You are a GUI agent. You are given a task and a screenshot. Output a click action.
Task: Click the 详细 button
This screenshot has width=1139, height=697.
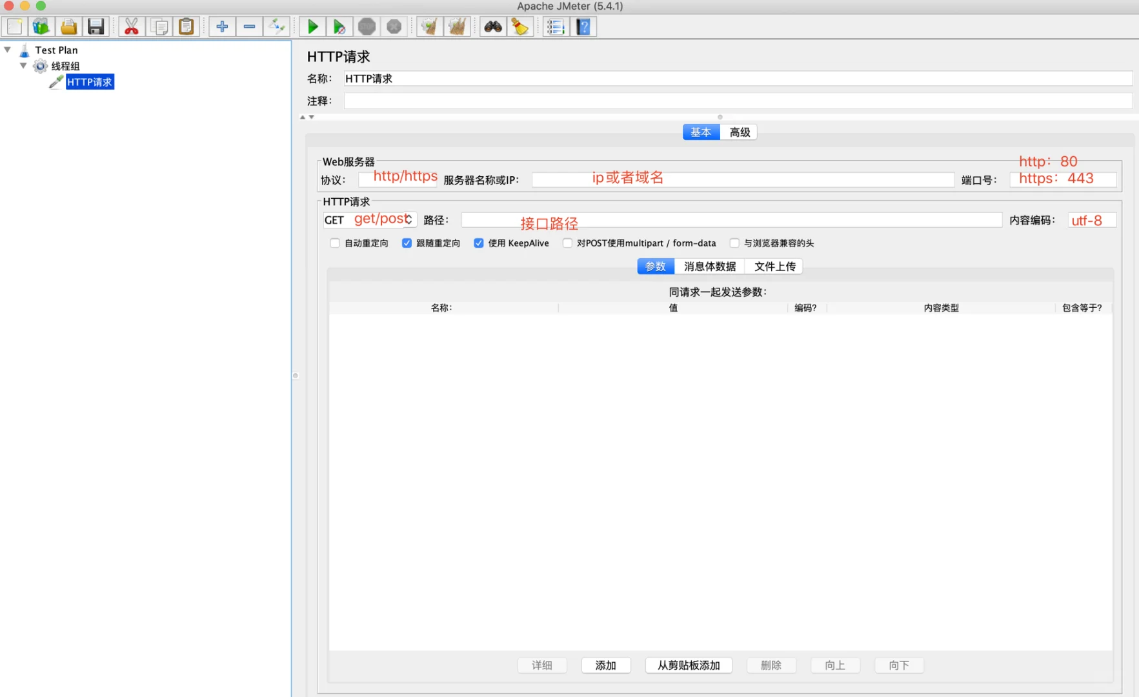(542, 665)
